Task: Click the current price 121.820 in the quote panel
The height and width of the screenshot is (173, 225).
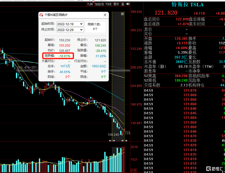Action: (x=166, y=13)
